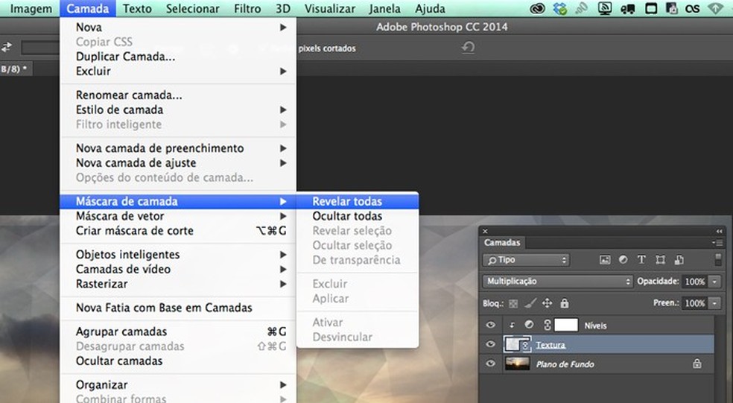Screen dimensions: 733x403
Task: Expand the Camadas de vídeo submenu
Action: click(178, 270)
